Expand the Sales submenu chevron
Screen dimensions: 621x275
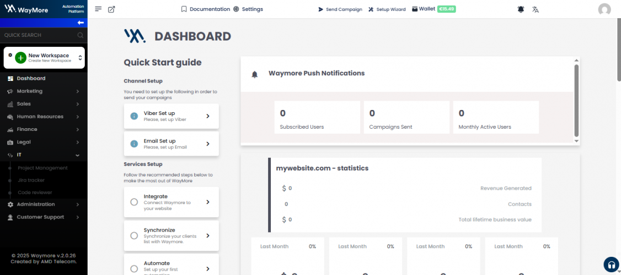[x=78, y=104]
